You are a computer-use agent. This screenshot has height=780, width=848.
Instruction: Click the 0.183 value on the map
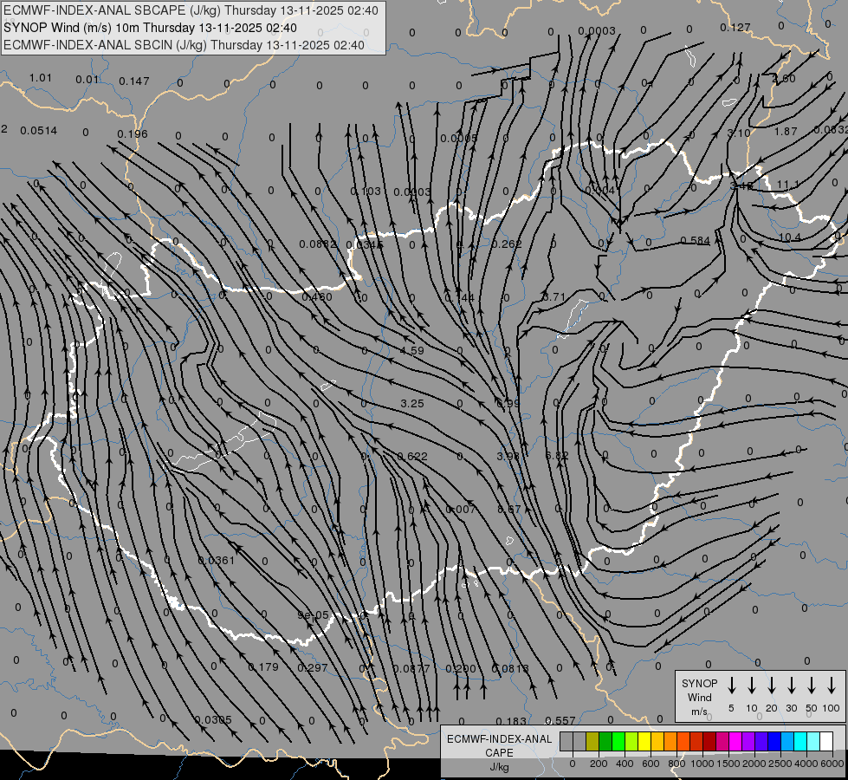[x=511, y=722]
